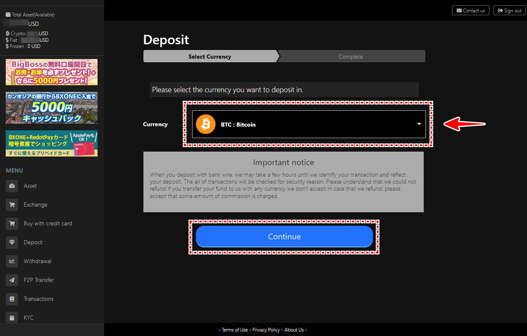
Task: Click the Cambodia bank 5000 yen cashback banner
Action: point(52,108)
